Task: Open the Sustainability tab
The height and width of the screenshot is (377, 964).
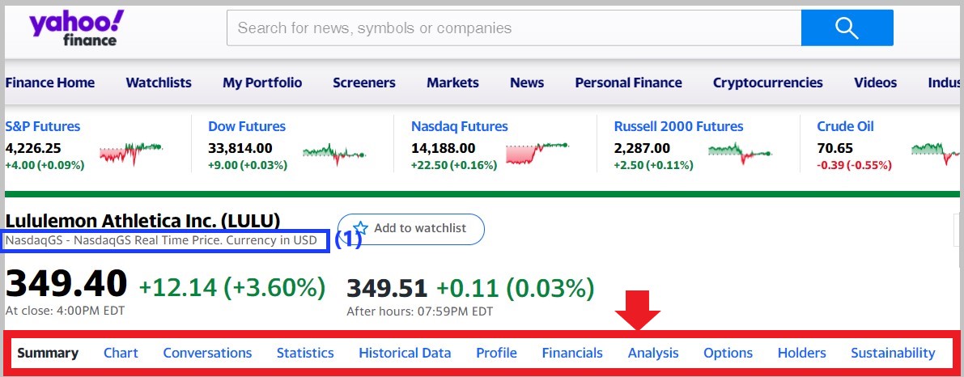Action: (x=893, y=353)
